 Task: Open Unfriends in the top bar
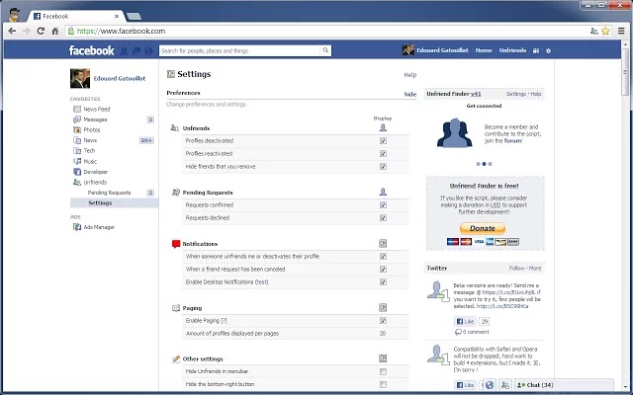[512, 50]
